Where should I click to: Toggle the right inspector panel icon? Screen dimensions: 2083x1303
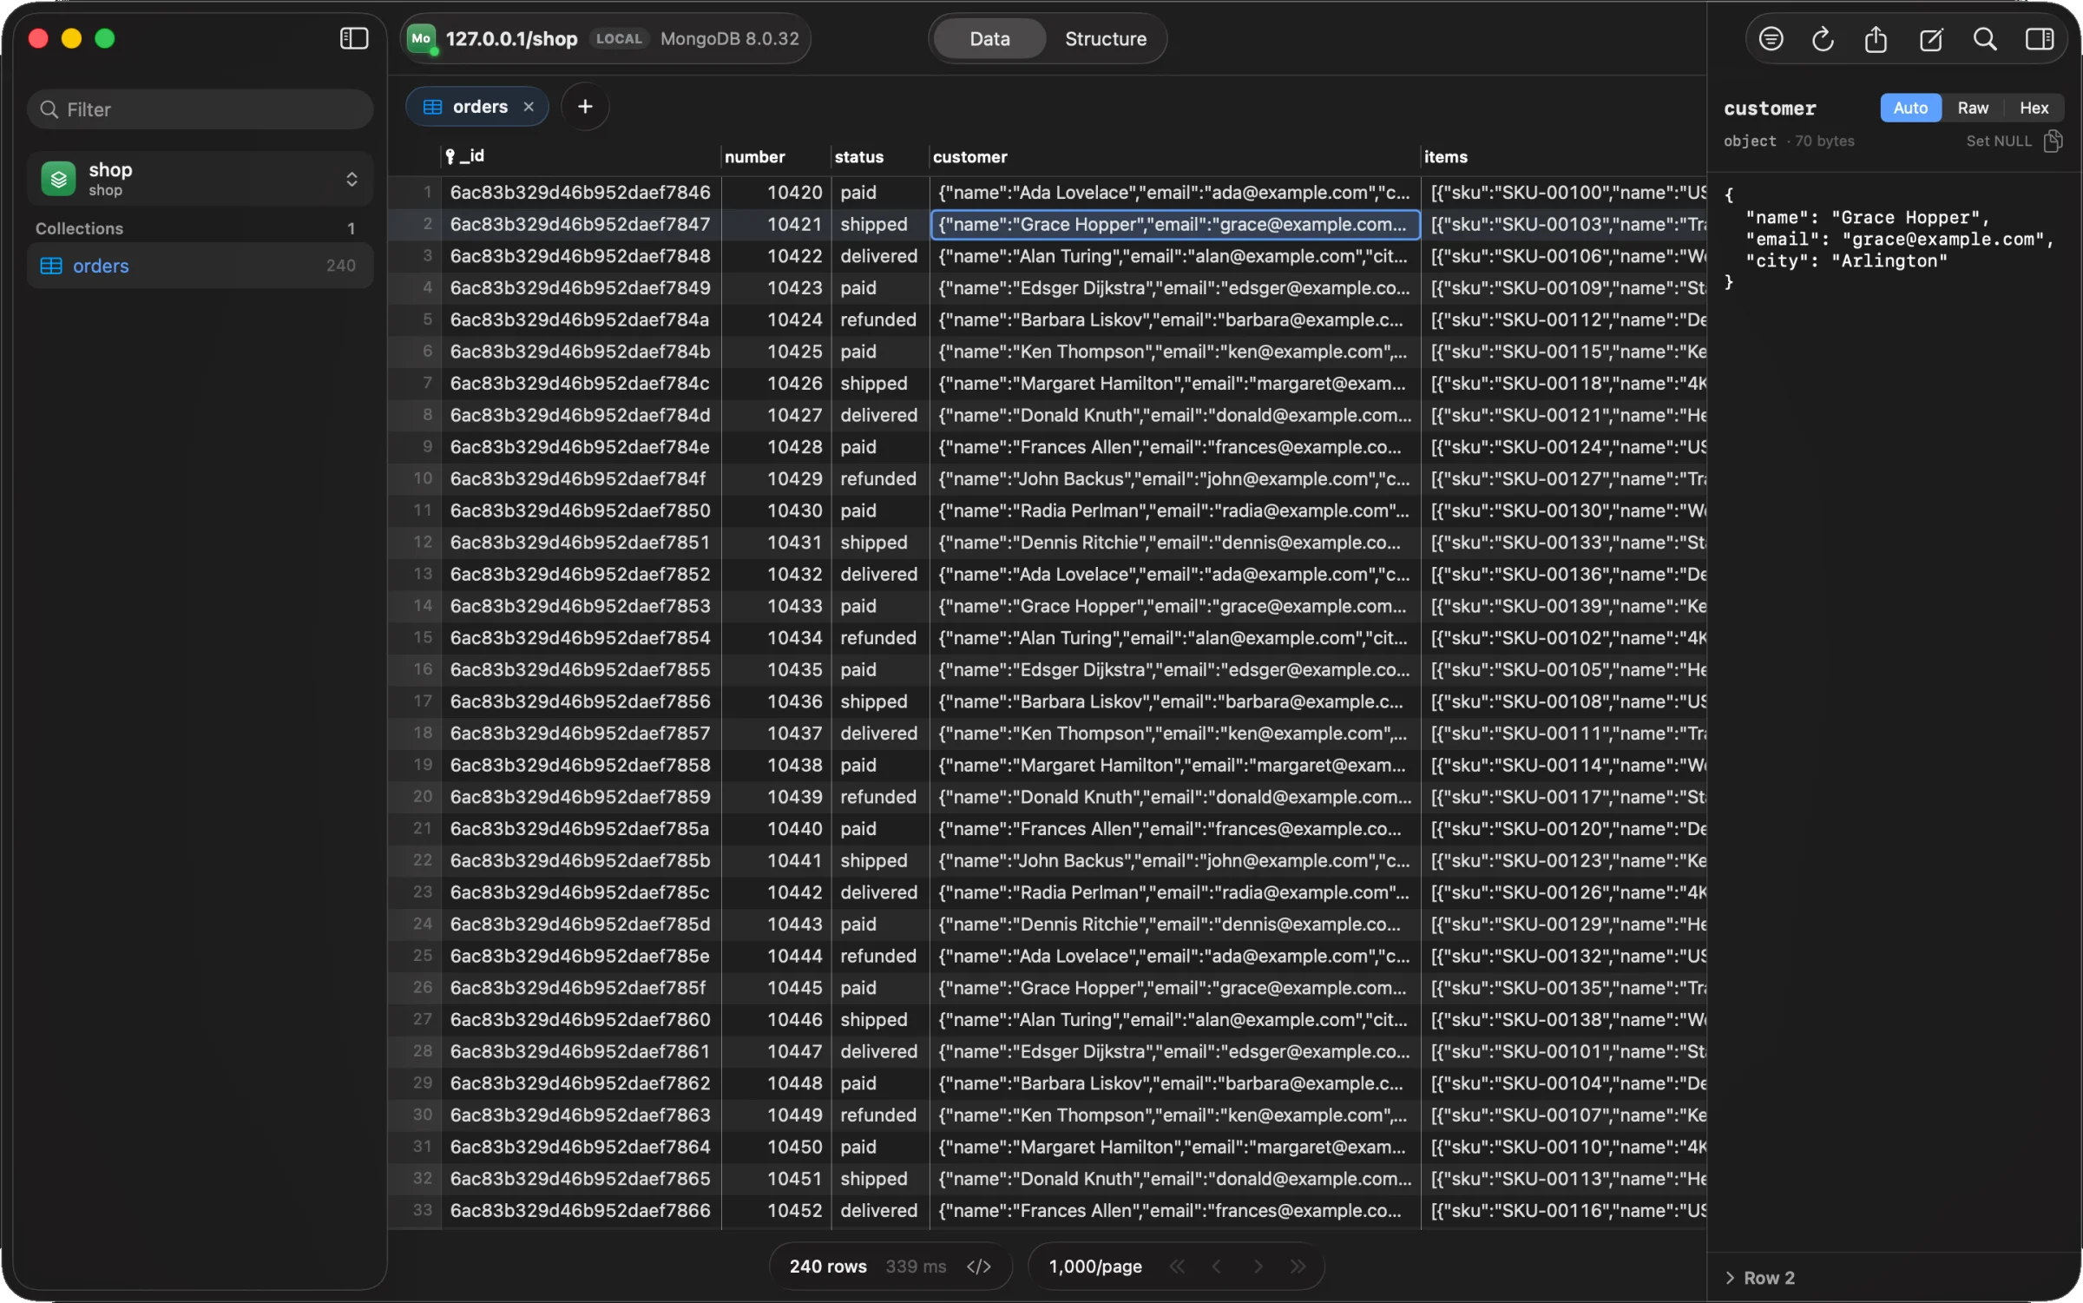click(2039, 39)
